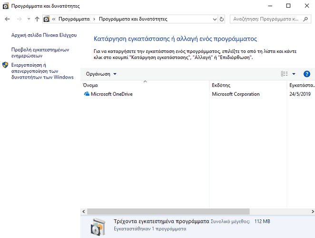
Task: Select Προγράμματα breadcrumb in address bar
Action: 74,19
